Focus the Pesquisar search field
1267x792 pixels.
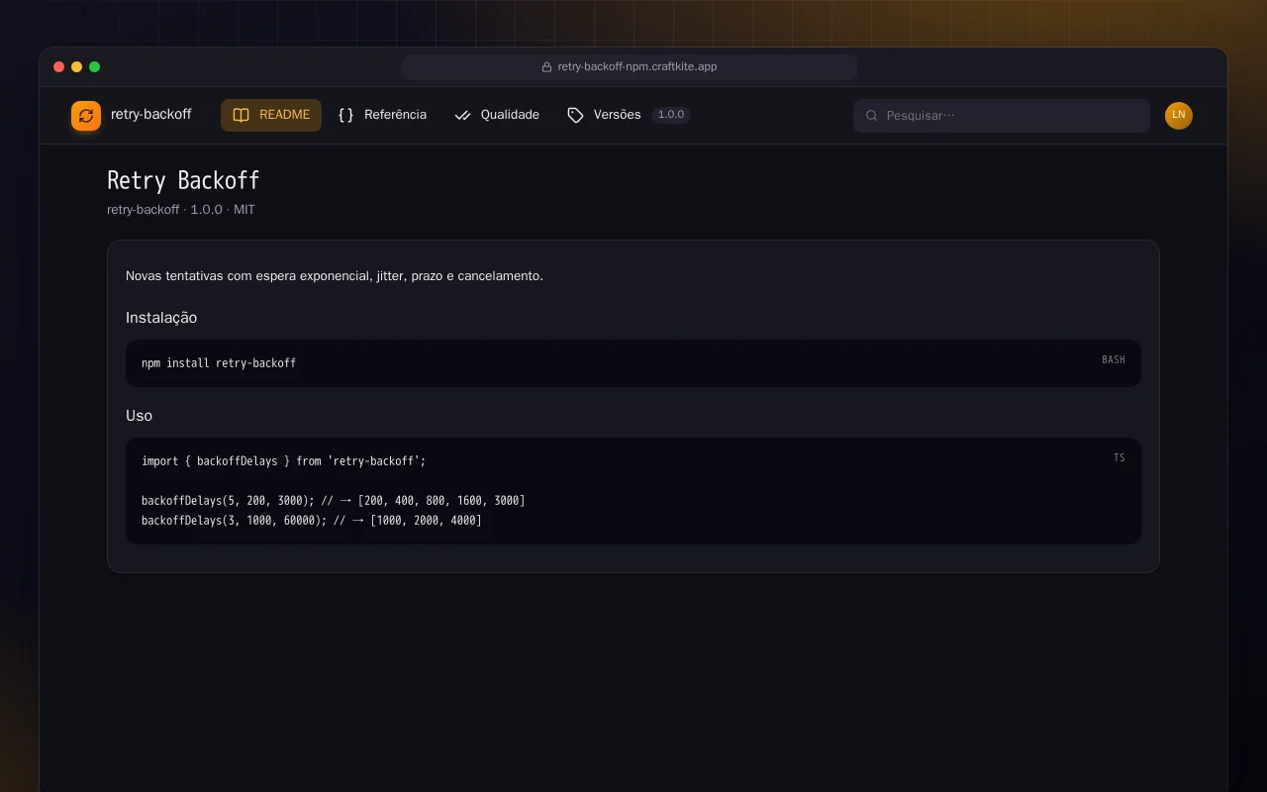click(1002, 116)
